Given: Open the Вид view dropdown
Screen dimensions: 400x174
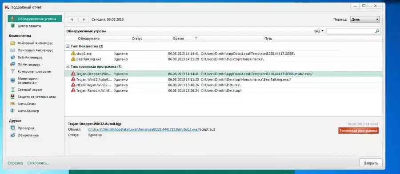Looking at the screenshot, I should tap(319, 31).
